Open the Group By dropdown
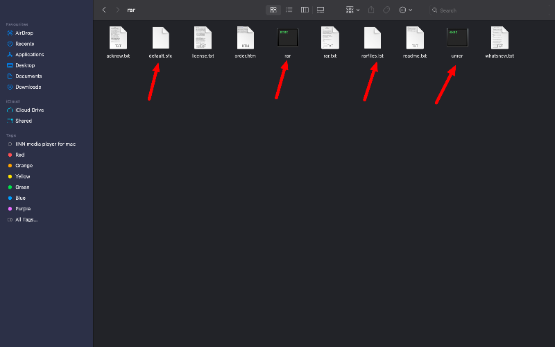Image resolution: width=555 pixels, height=347 pixels. tap(352, 10)
